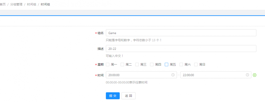The image size is (265, 102).
Task: Go to 首页 in the breadcrumb
Action: point(3,5)
